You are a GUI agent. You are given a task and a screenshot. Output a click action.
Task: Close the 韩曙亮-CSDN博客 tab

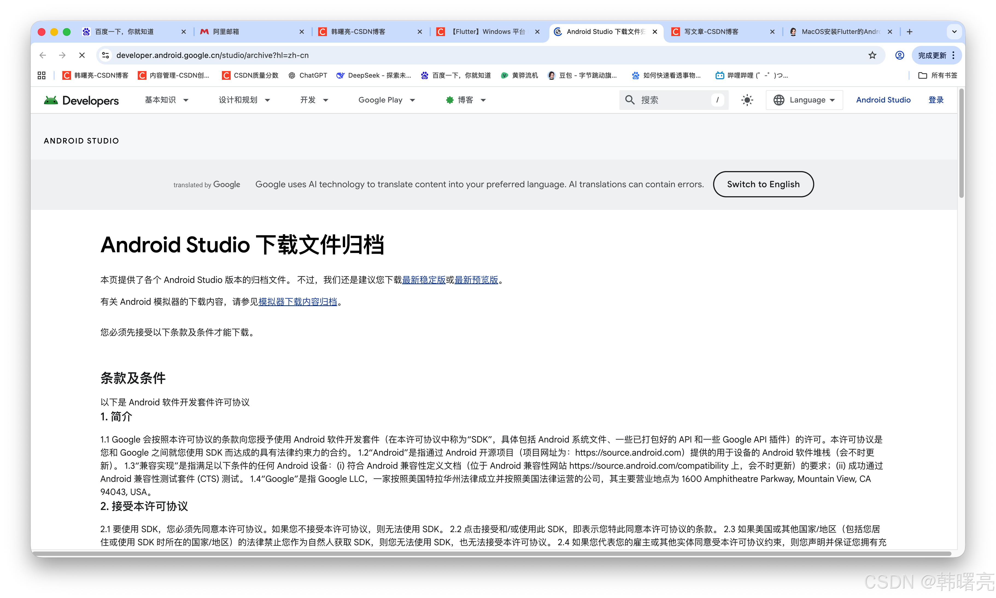pyautogui.click(x=420, y=31)
